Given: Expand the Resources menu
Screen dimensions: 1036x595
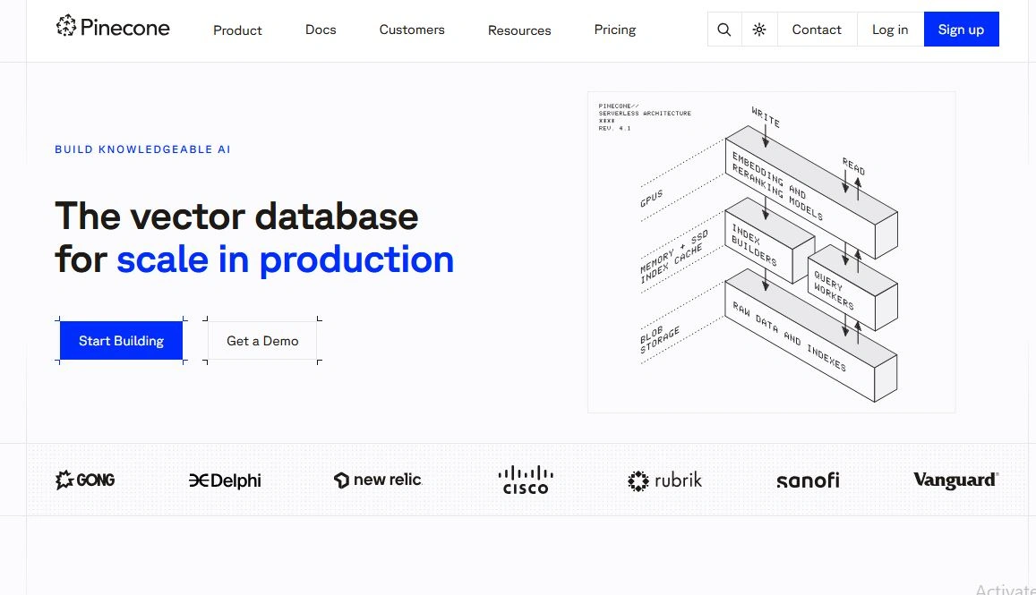Looking at the screenshot, I should point(519,30).
